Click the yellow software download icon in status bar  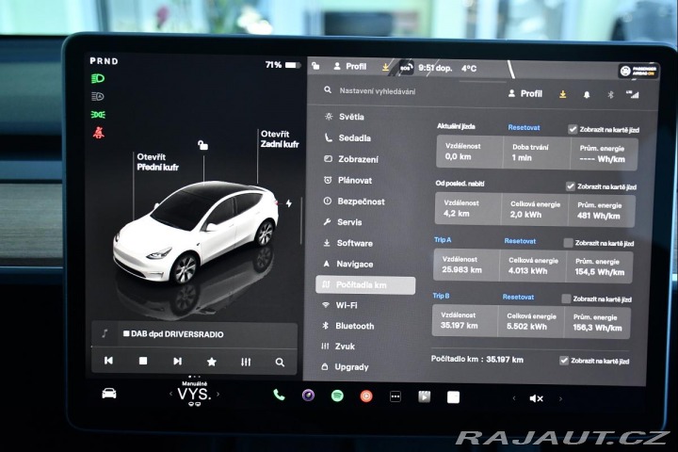pos(385,67)
